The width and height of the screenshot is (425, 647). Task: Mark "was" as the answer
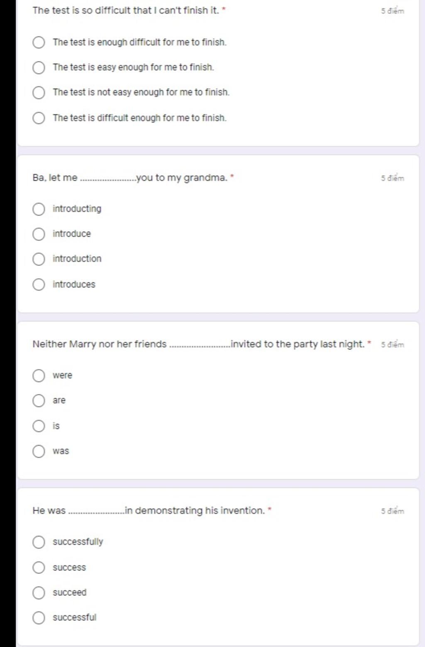[x=39, y=451]
